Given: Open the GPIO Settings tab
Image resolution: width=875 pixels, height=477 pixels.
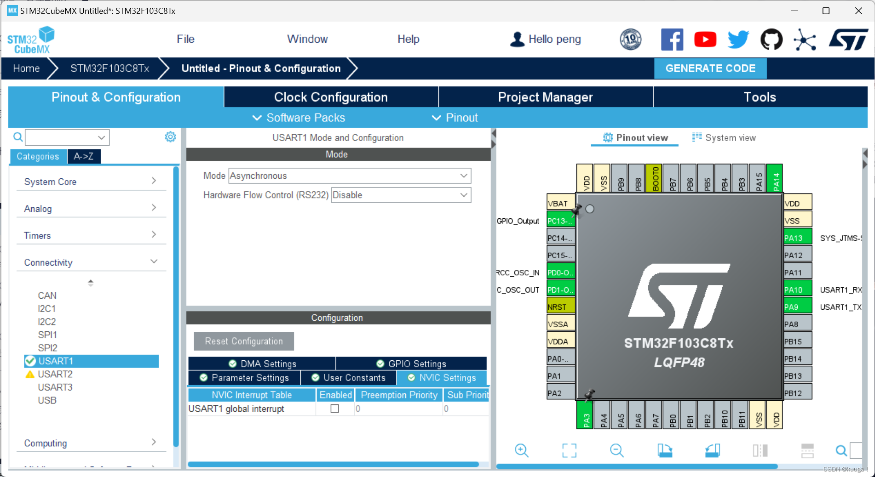Looking at the screenshot, I should [411, 363].
